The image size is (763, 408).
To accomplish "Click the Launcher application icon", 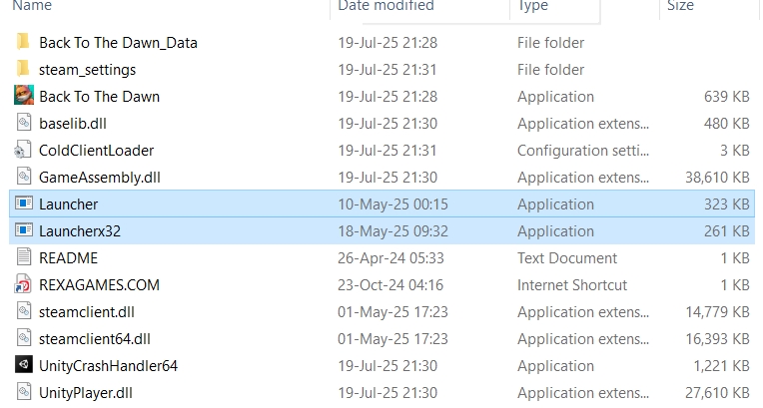I will (x=24, y=204).
